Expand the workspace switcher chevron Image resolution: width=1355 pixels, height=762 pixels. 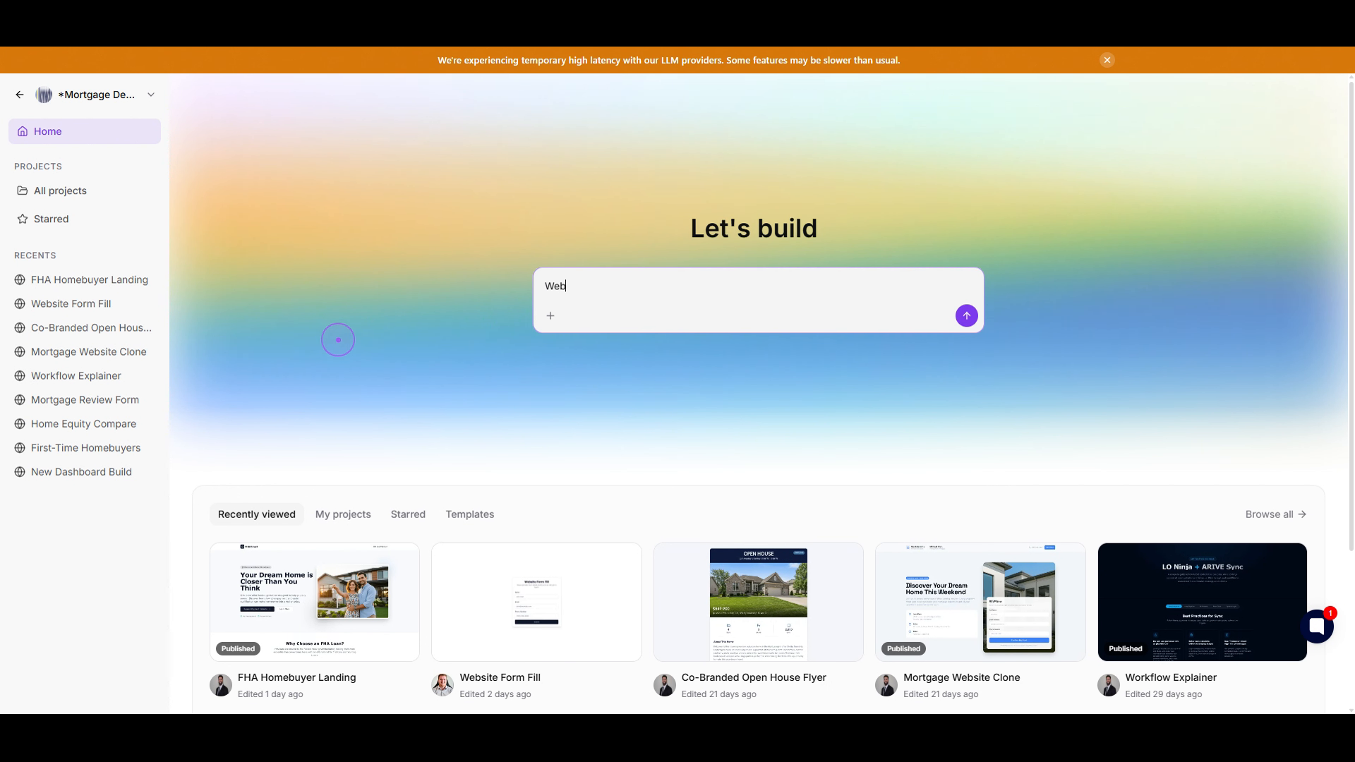151,95
